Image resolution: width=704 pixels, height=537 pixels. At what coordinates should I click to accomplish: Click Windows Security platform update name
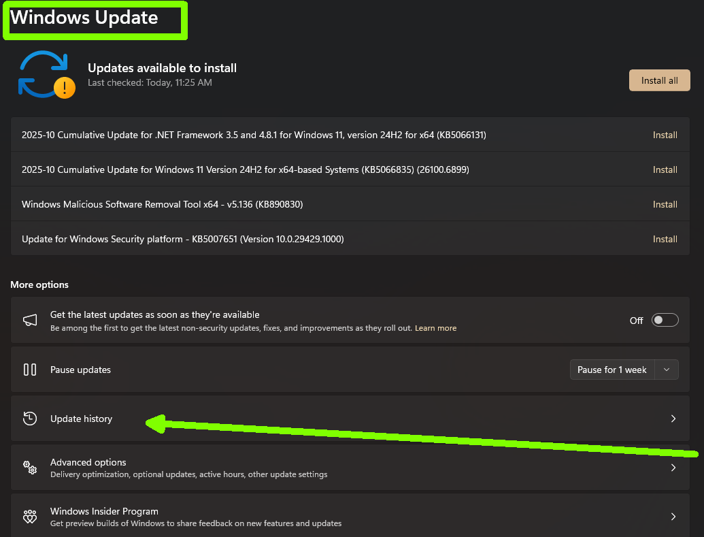point(183,239)
